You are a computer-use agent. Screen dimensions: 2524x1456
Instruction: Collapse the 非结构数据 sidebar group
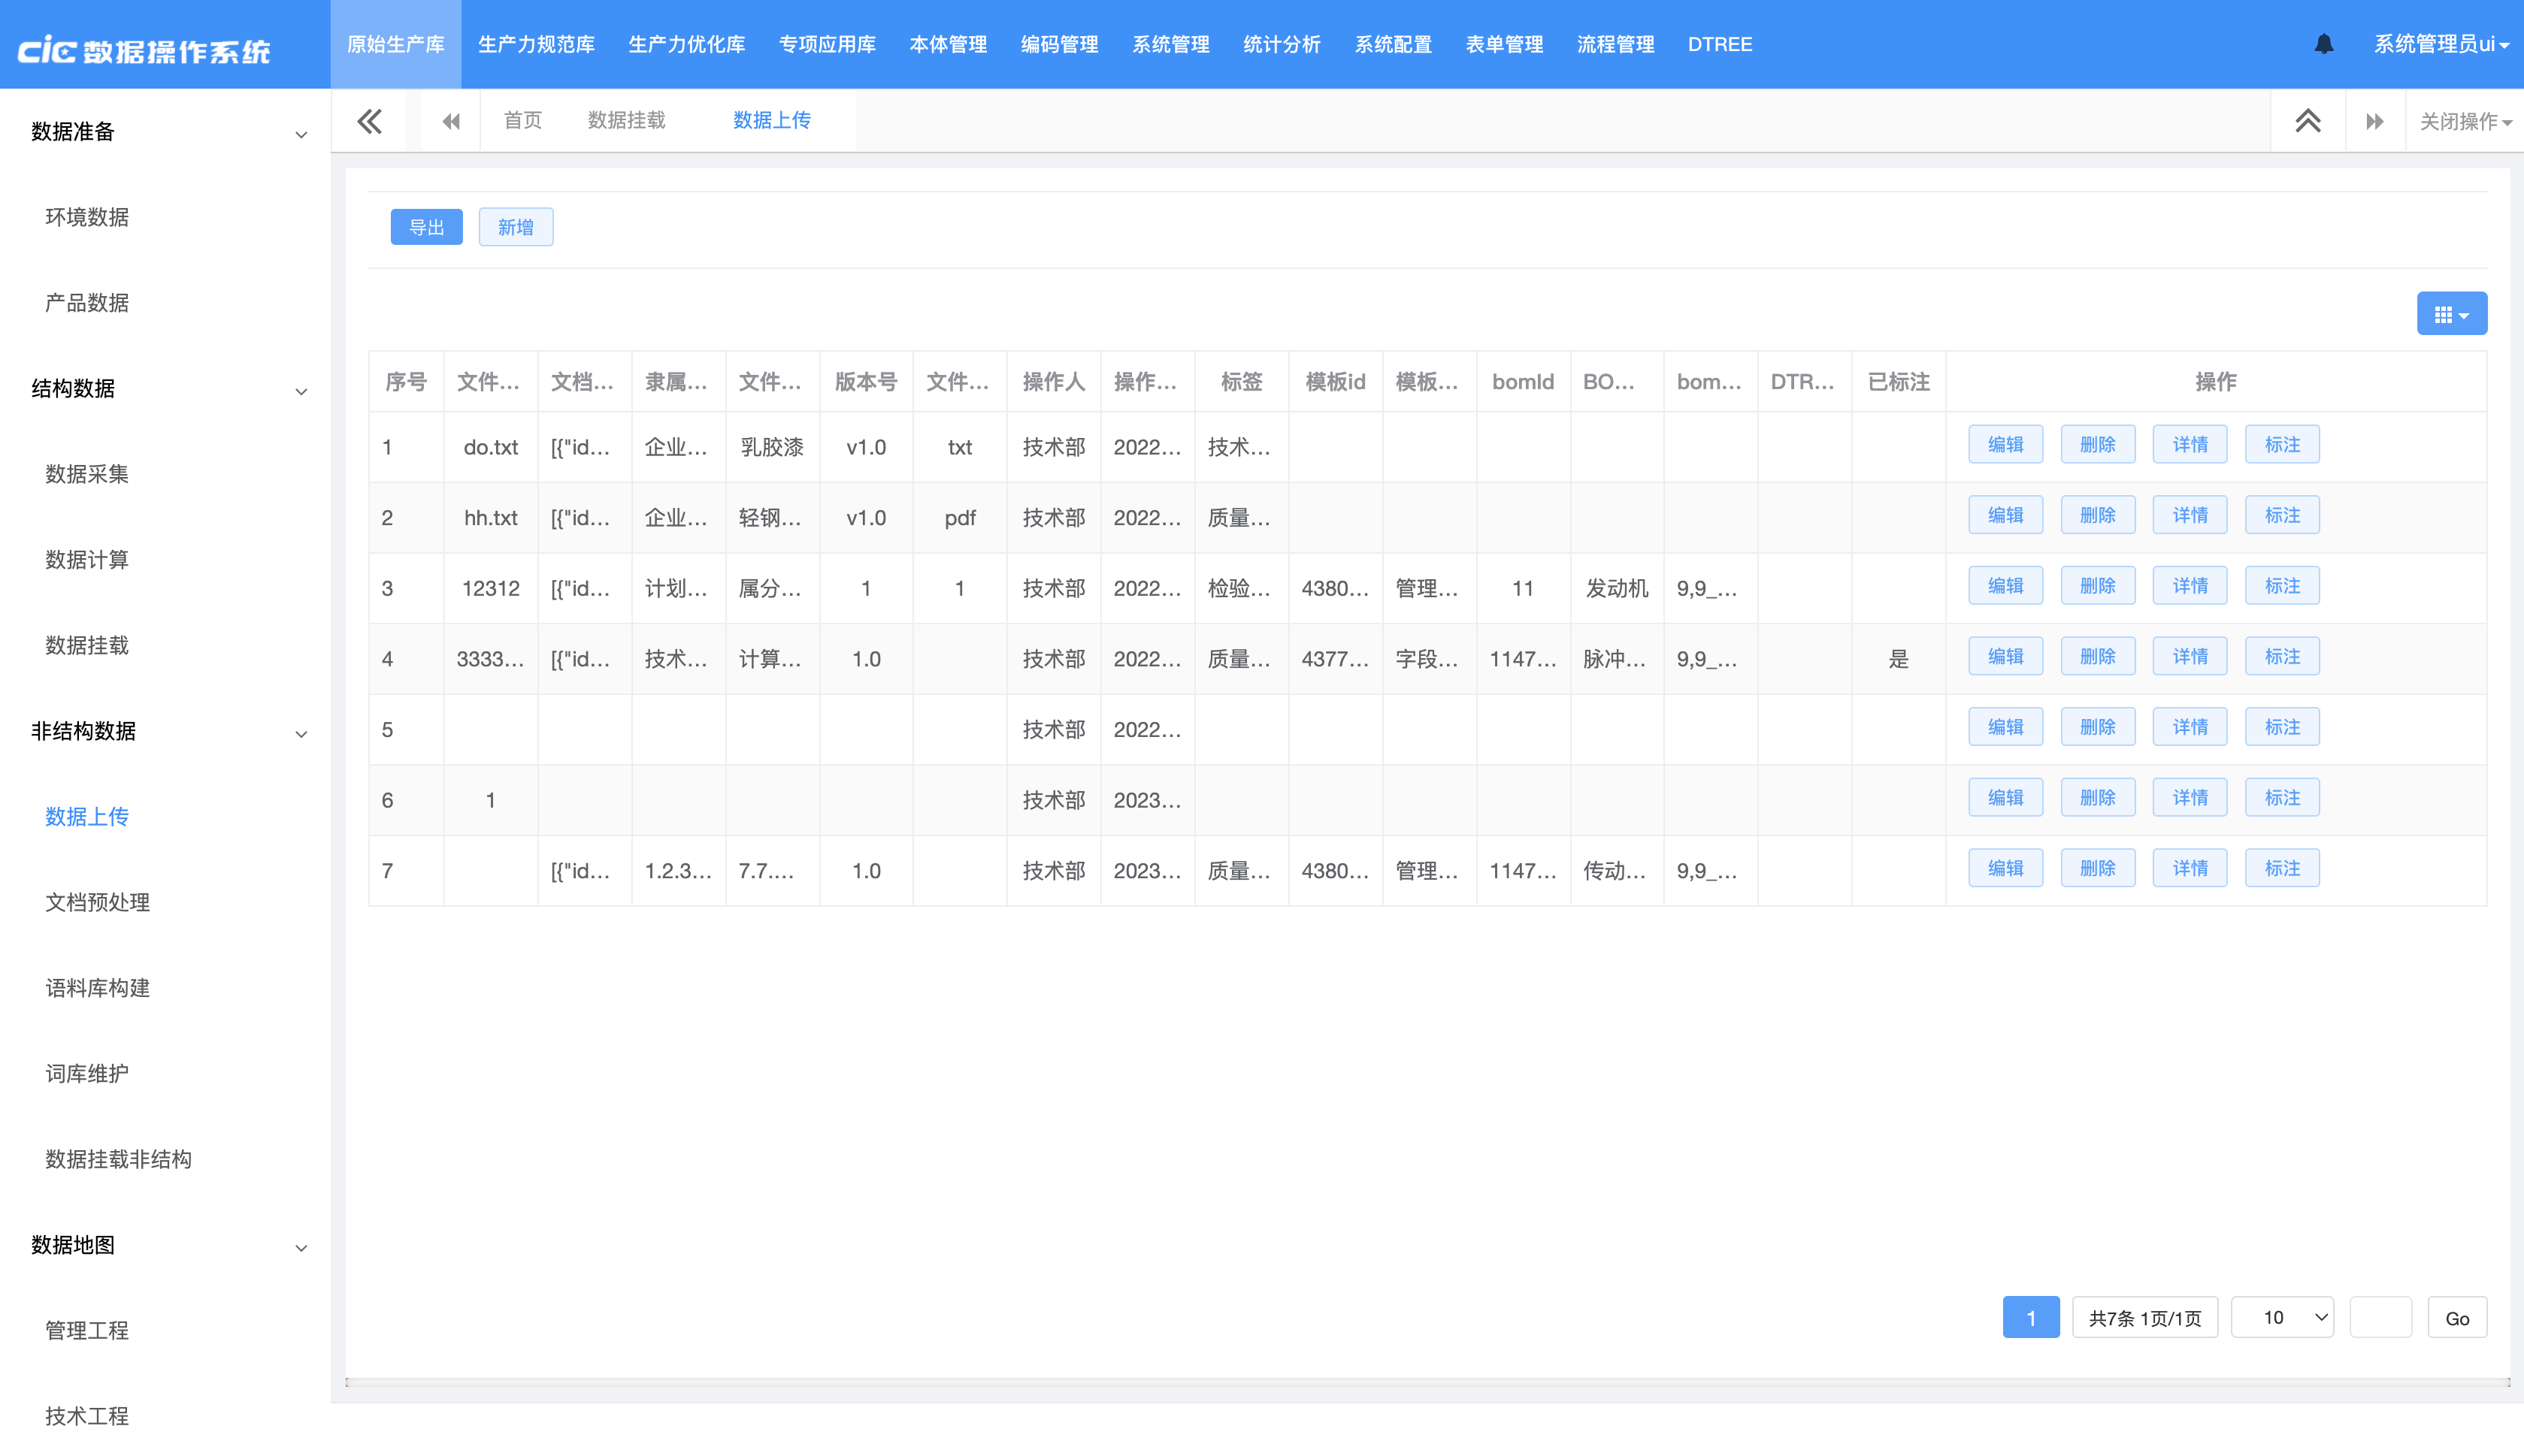click(300, 734)
